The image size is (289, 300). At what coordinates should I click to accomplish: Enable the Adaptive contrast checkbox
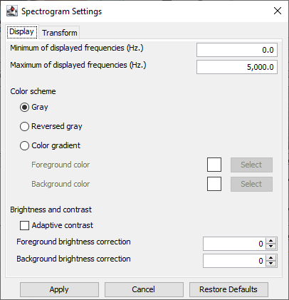point(24,225)
